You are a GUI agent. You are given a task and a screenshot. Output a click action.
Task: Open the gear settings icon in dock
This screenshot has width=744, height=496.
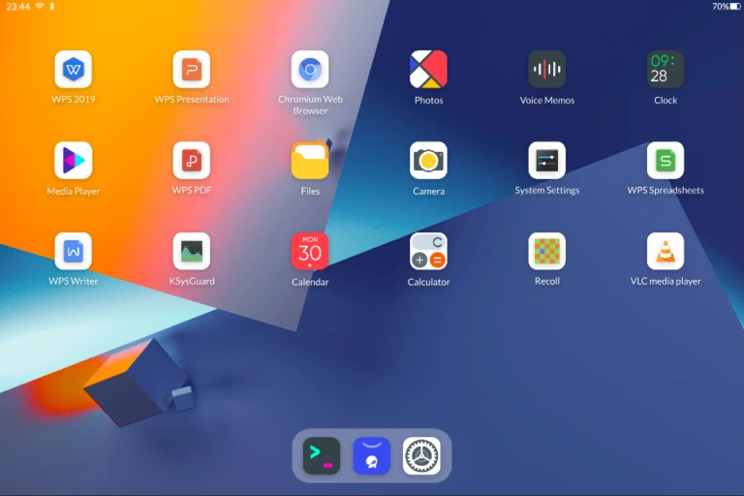(x=421, y=455)
